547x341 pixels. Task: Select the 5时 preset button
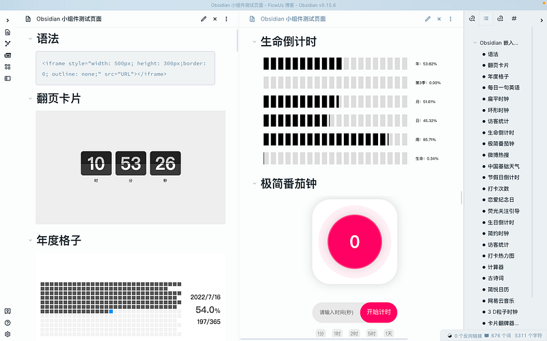click(x=371, y=333)
